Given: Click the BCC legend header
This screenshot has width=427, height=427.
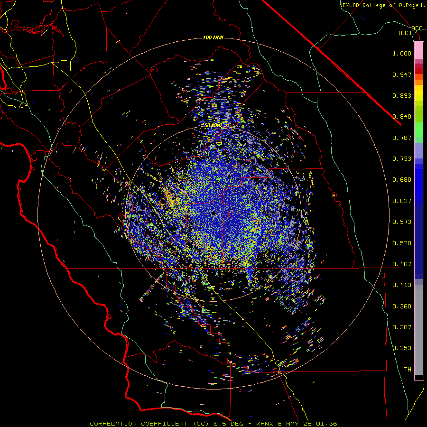Looking at the screenshot, I should (x=417, y=28).
